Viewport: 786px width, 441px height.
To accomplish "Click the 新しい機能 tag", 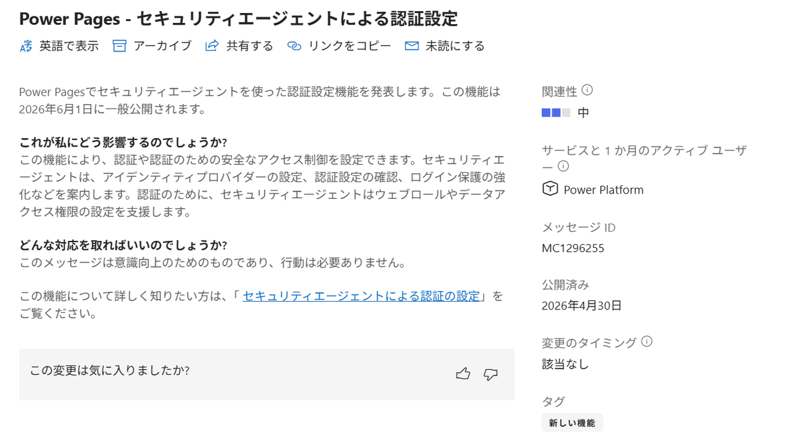I will (572, 423).
